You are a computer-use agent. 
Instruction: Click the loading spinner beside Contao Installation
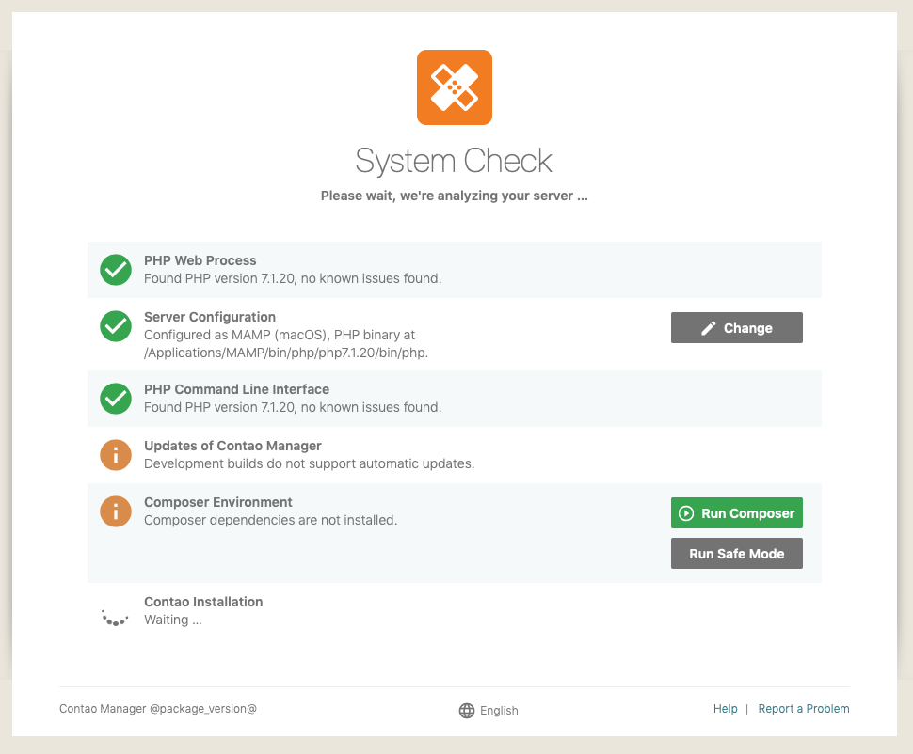(x=115, y=618)
